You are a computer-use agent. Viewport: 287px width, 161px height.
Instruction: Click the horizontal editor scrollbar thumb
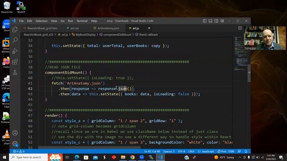pyautogui.click(x=89, y=147)
